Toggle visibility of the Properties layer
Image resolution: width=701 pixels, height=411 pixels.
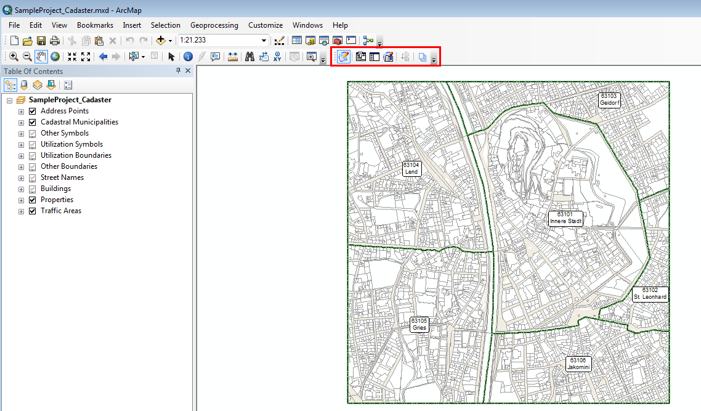click(32, 200)
